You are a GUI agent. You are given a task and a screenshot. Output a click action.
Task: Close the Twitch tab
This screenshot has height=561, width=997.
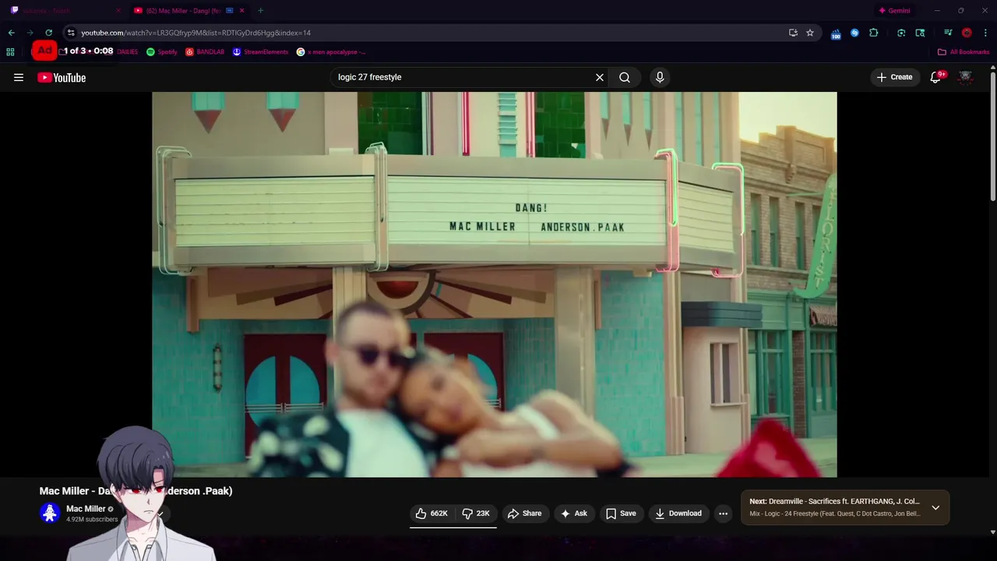coord(118,11)
